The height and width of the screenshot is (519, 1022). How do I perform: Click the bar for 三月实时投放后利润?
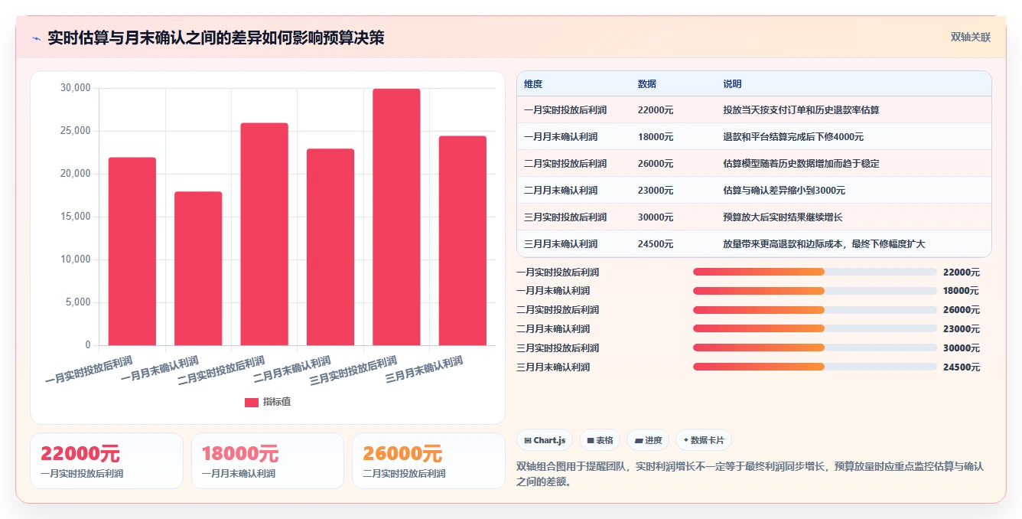[396, 217]
